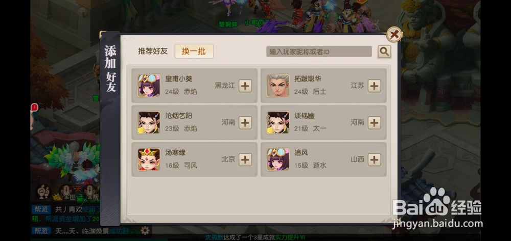This screenshot has width=511, height=241.
Task: Add 汤寒缘 as friend with plus button
Action: click(245, 160)
